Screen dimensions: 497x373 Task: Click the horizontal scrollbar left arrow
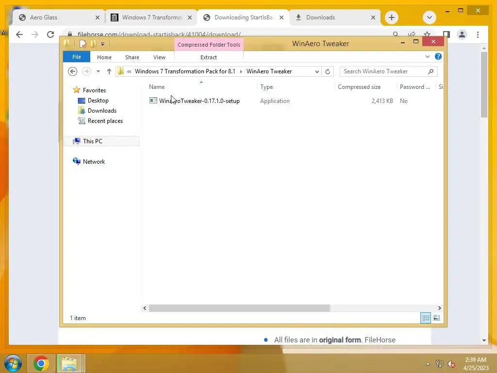click(x=145, y=308)
